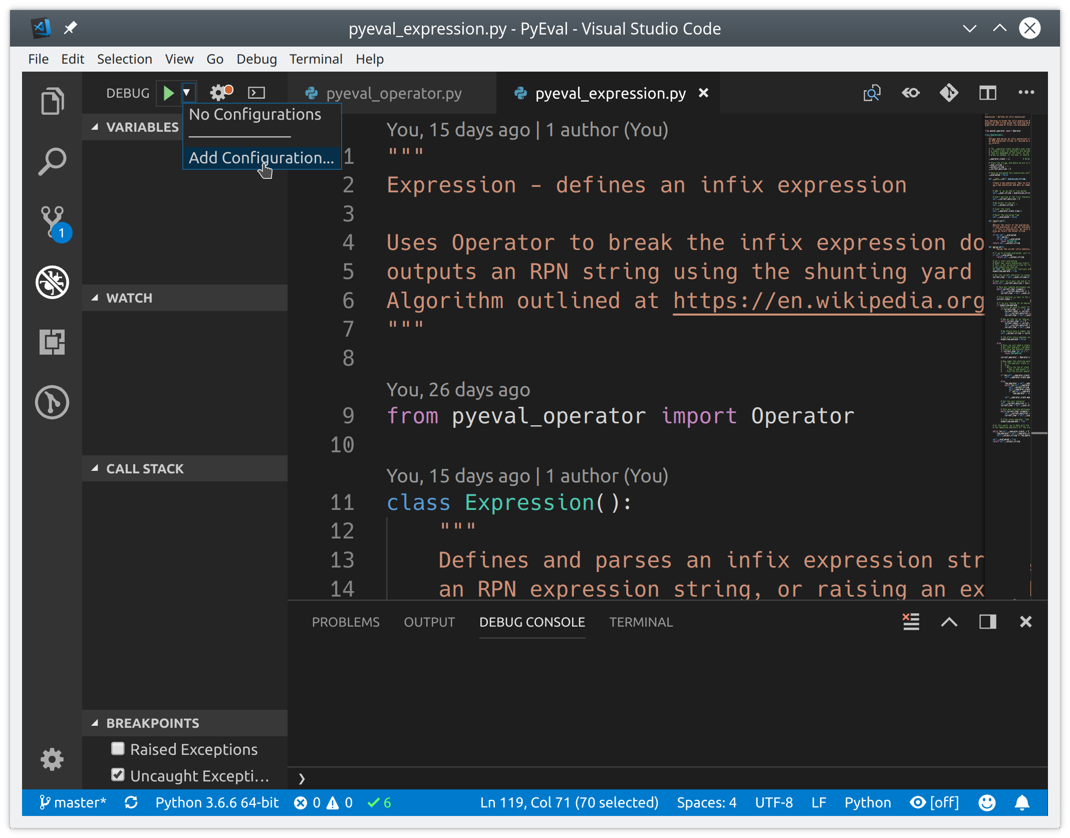The width and height of the screenshot is (1070, 838).
Task: Switch to the DEBUG CONSOLE tab
Action: pyautogui.click(x=531, y=622)
